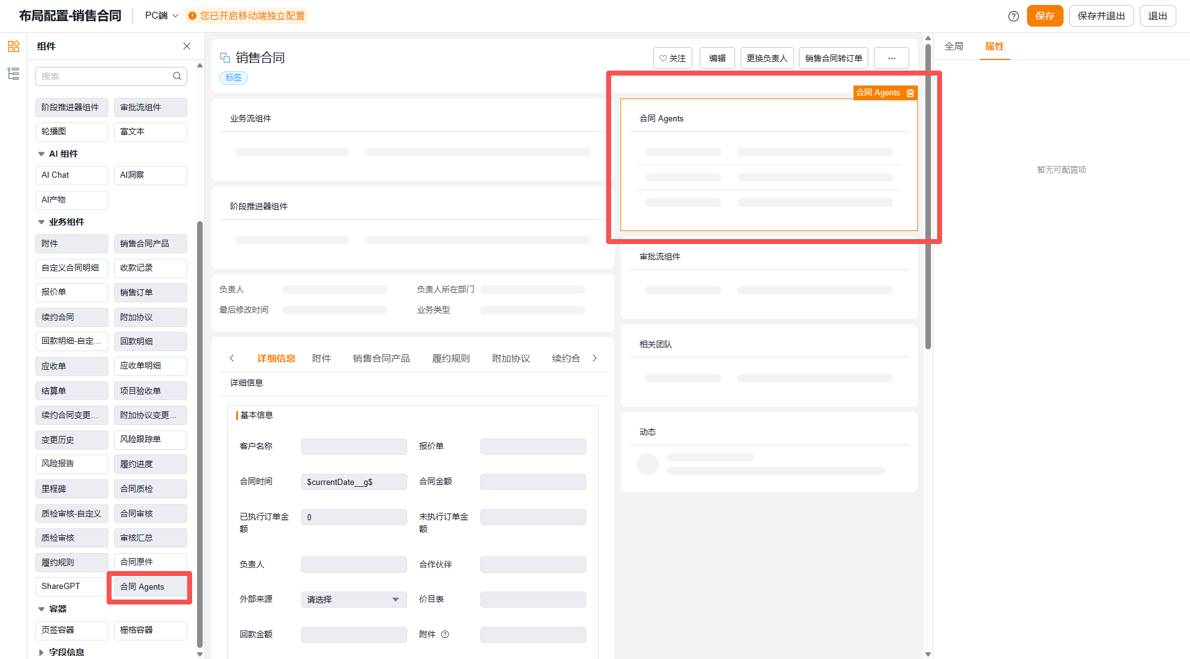
Task: Open the components grid icon in sidebar
Action: (14, 46)
